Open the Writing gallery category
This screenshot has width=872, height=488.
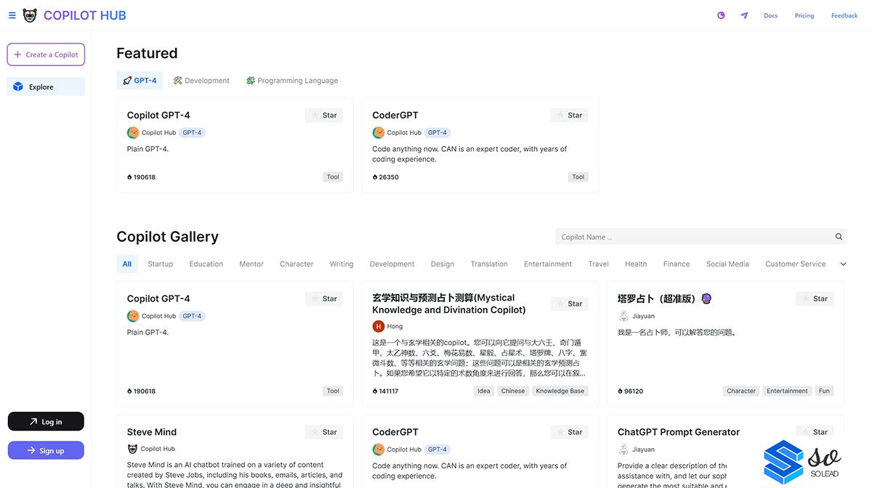(x=342, y=264)
